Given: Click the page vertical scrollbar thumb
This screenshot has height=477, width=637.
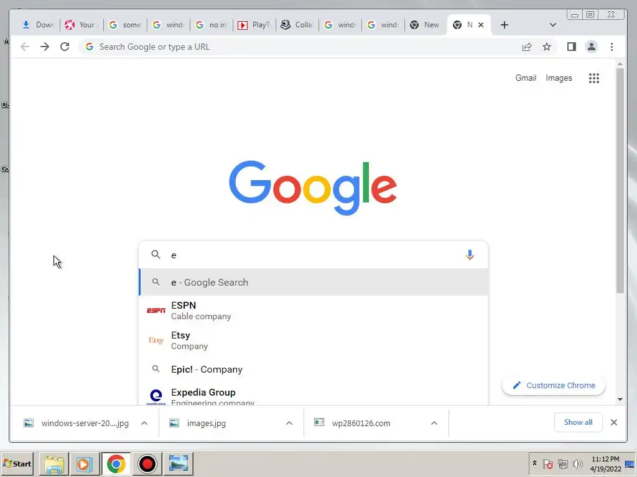Looking at the screenshot, I should coord(620,181).
